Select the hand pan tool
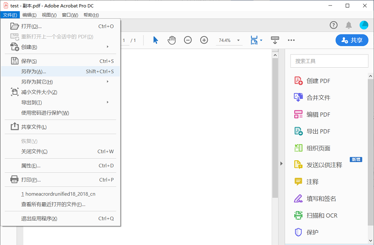Image resolution: width=374 pixels, height=245 pixels. point(172,40)
